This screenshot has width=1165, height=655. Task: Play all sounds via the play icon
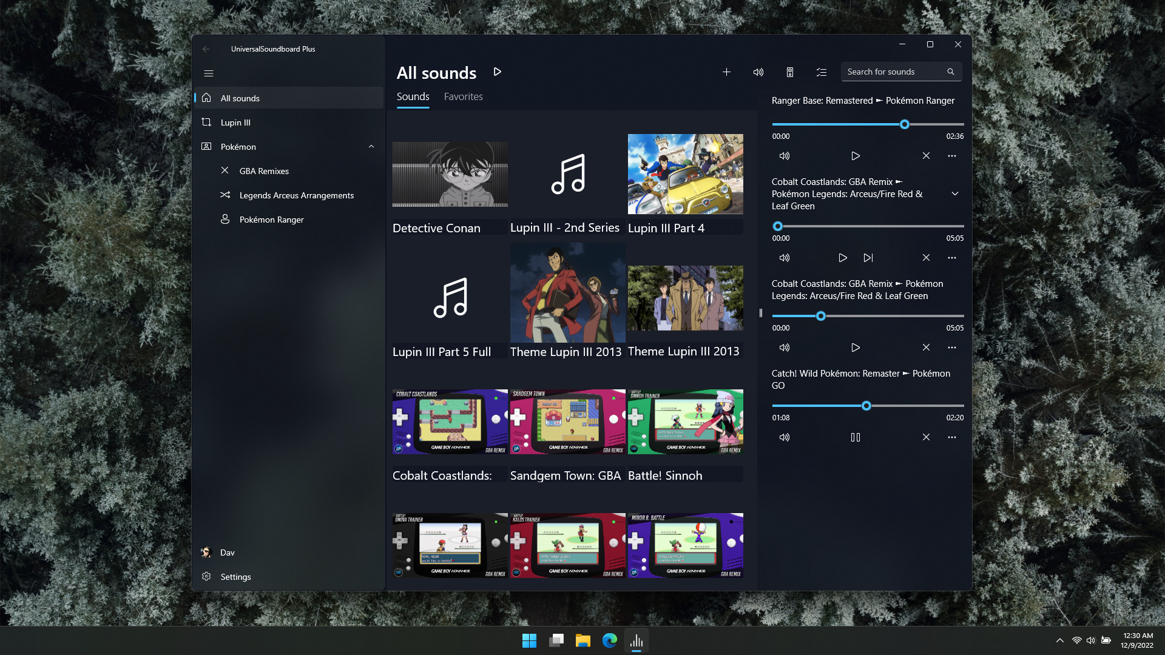point(498,72)
